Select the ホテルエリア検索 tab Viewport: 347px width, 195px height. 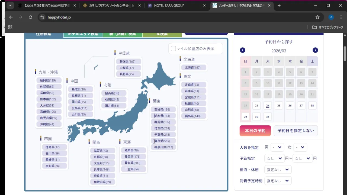click(x=83, y=35)
